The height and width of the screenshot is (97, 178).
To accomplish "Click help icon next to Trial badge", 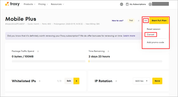I will (x=138, y=21).
